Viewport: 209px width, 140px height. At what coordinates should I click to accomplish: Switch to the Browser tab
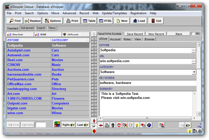click(x=149, y=39)
